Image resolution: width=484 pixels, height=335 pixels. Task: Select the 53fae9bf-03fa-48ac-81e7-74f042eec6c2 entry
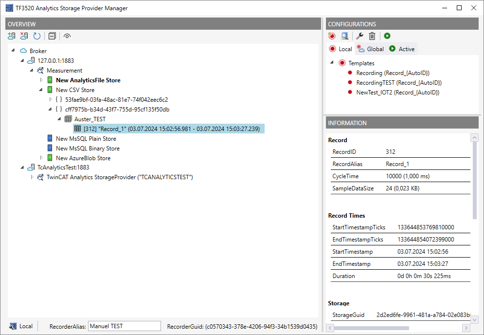click(116, 100)
